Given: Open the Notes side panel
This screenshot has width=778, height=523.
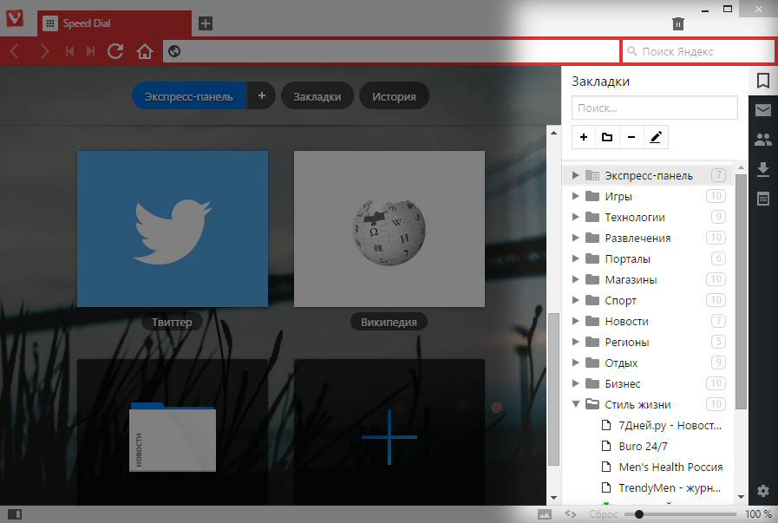Looking at the screenshot, I should tap(763, 199).
